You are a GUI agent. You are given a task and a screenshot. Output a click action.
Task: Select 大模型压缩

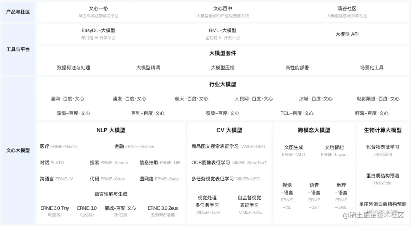(x=223, y=68)
